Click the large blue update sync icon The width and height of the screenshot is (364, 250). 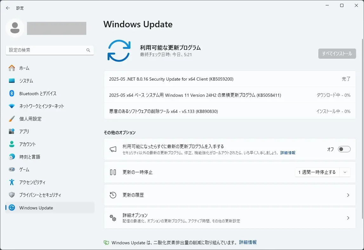tap(119, 51)
